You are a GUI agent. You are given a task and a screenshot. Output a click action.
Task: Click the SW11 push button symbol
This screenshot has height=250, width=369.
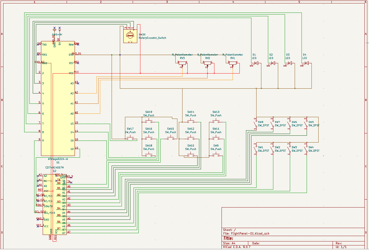pos(216,138)
